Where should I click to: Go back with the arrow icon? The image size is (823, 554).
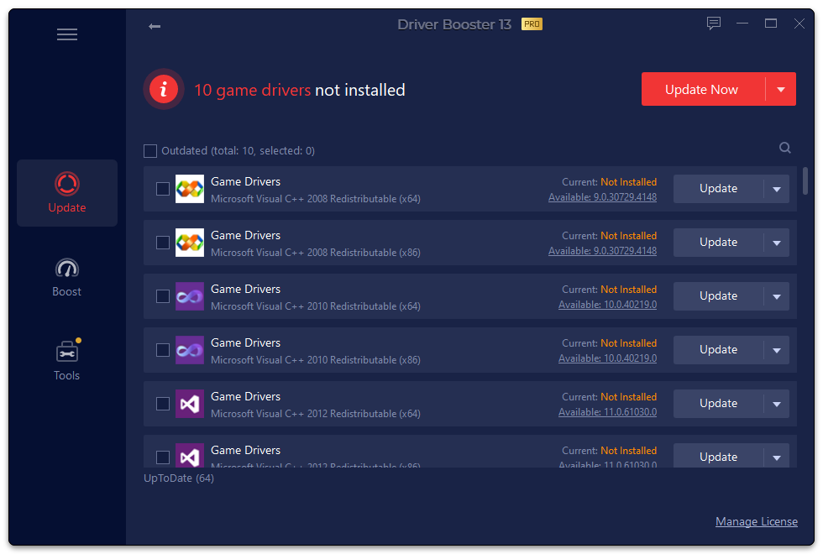[x=155, y=26]
